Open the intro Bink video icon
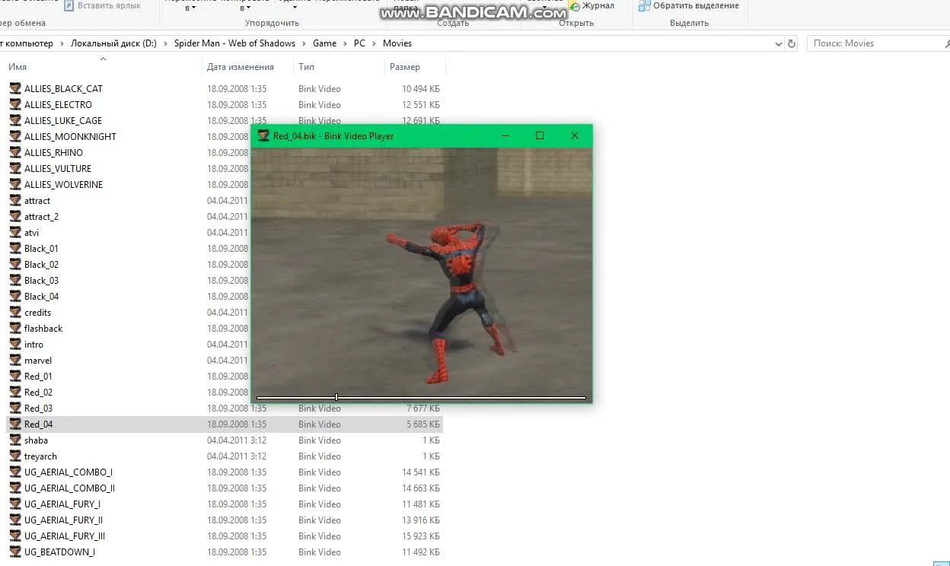 (15, 344)
